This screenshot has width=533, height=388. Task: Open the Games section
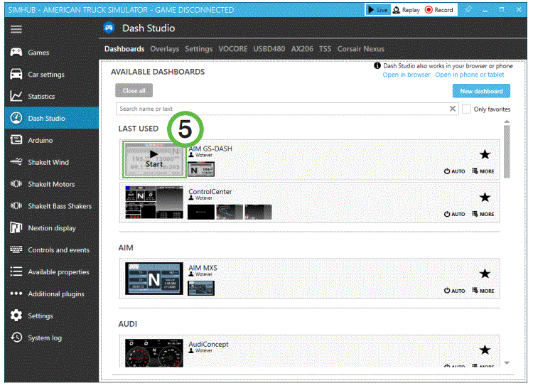tap(52, 53)
